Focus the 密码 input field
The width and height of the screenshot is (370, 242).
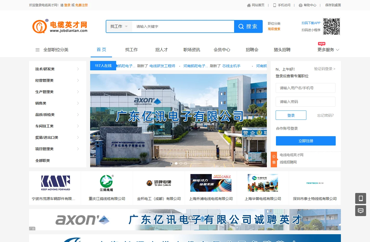[x=306, y=102]
